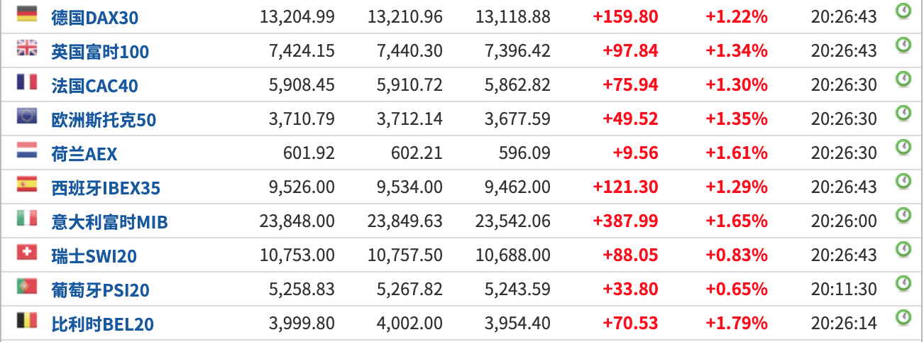This screenshot has width=924, height=342.
Task: Open the 荷兰AEX index link
Action: coord(84,153)
